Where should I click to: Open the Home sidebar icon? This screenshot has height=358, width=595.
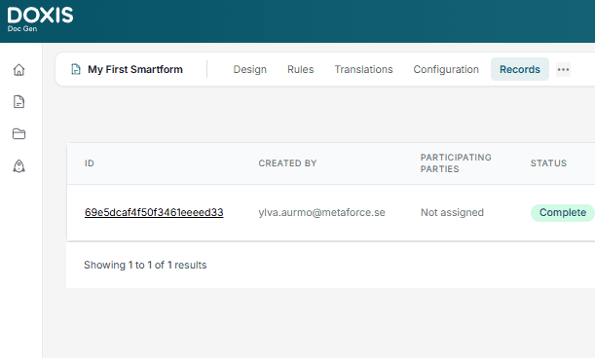click(19, 70)
